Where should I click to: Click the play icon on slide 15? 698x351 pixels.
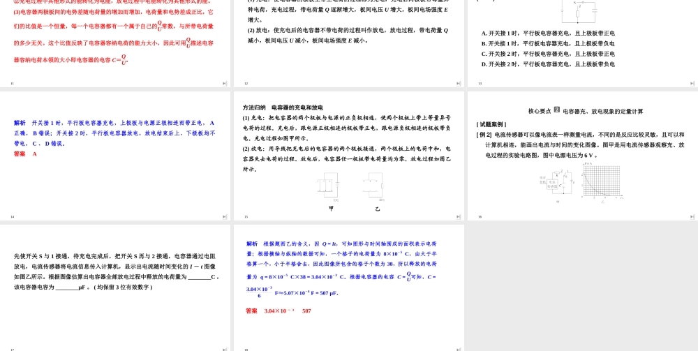(459, 216)
